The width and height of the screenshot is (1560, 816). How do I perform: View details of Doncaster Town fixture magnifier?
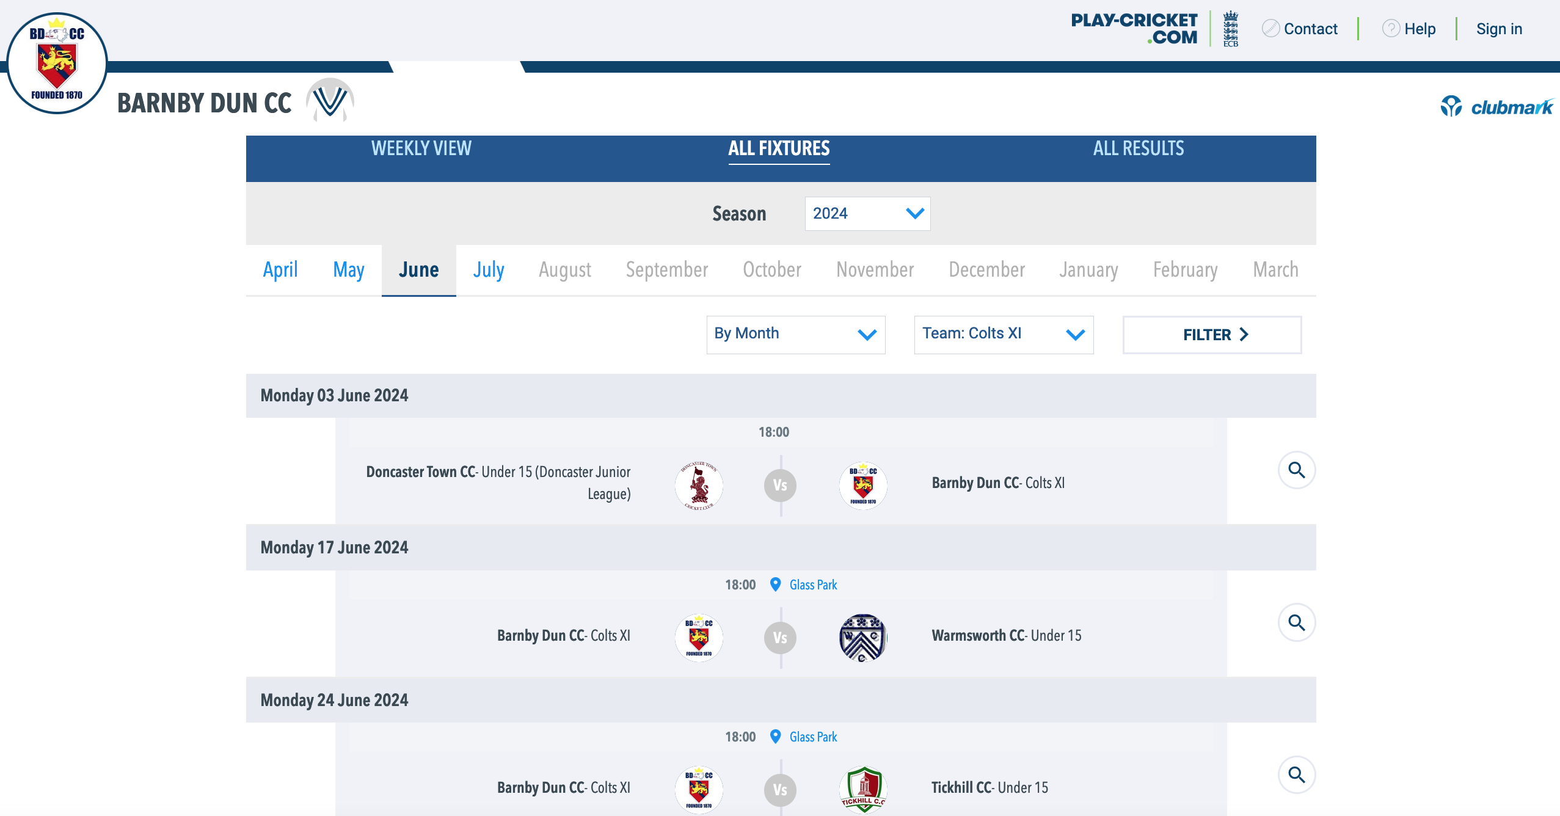pyautogui.click(x=1296, y=470)
